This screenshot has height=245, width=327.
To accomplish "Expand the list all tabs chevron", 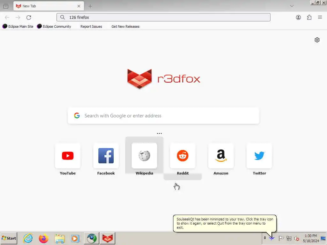I will pyautogui.click(x=292, y=6).
